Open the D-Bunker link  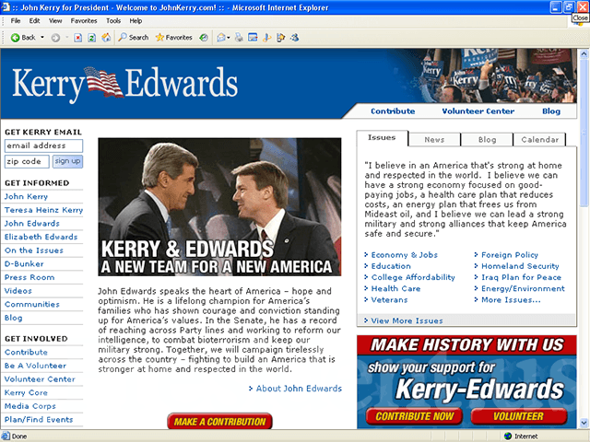pyautogui.click(x=24, y=264)
